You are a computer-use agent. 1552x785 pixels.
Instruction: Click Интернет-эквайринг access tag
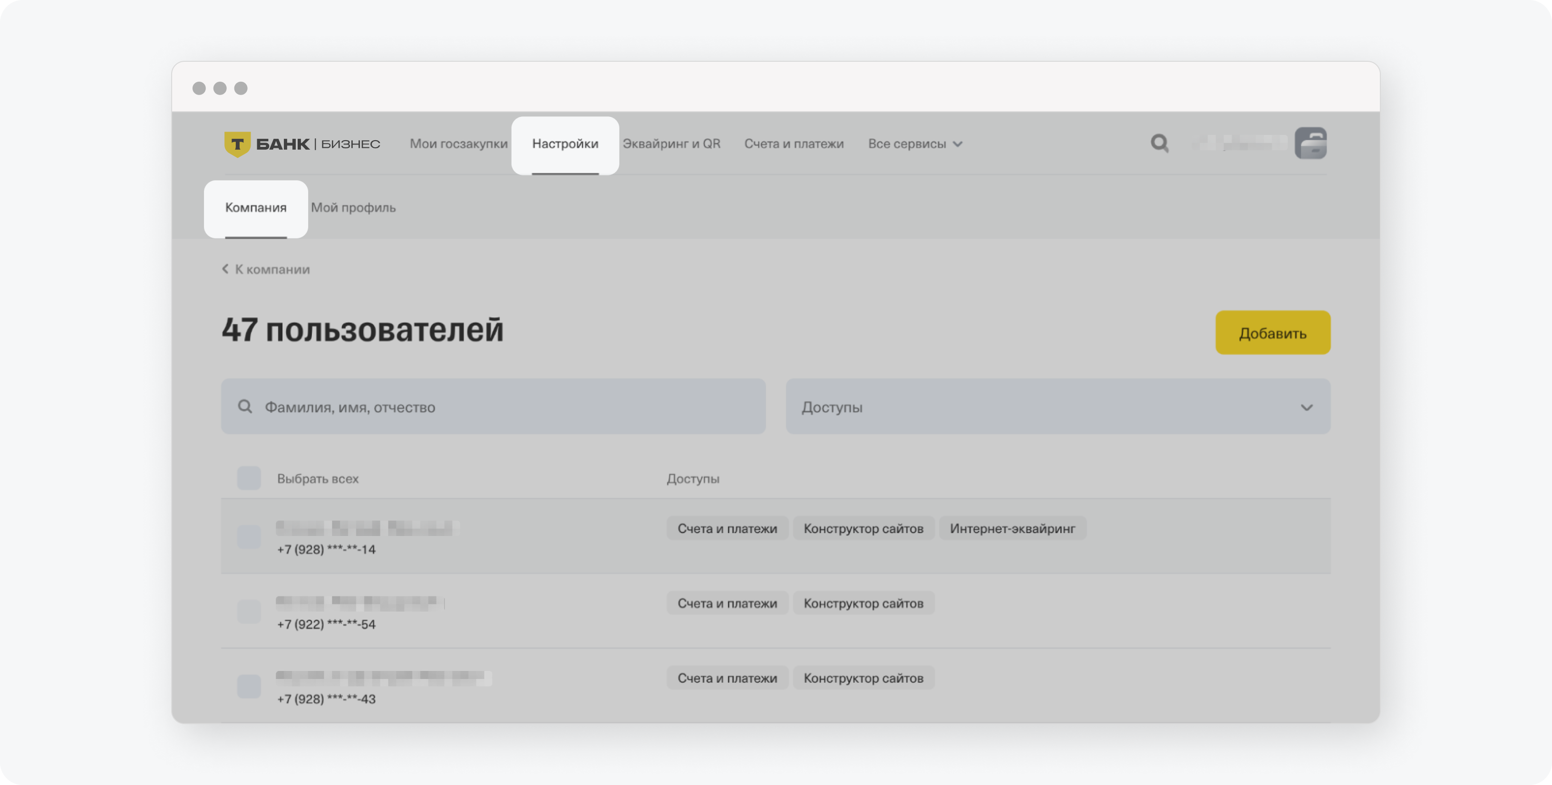[1012, 527]
